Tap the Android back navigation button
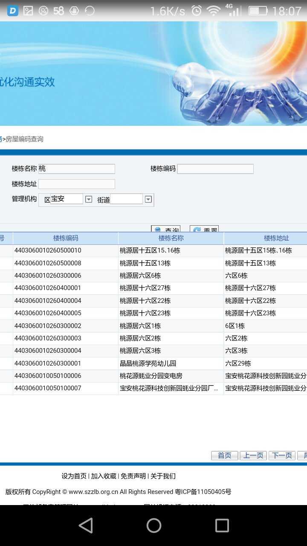 pyautogui.click(x=86, y=526)
